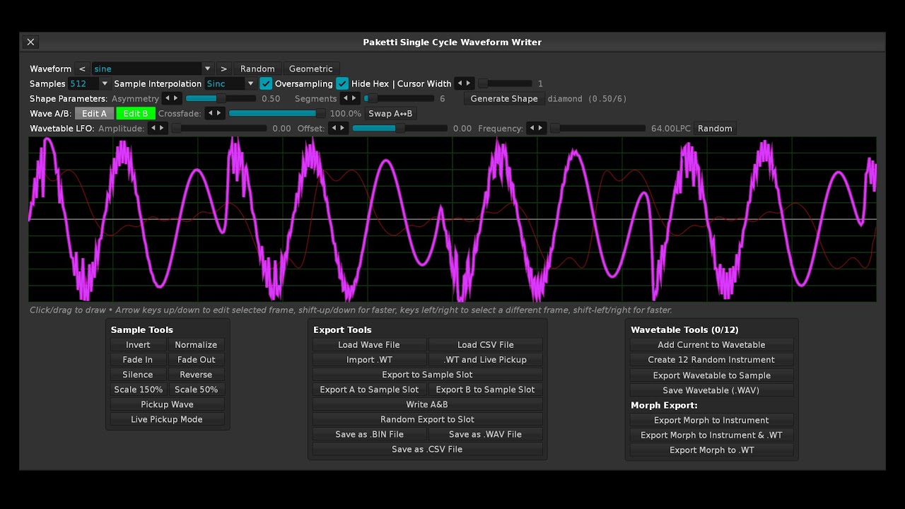Click Save as .WAV File
Viewport: 905px width, 509px height.
point(485,433)
